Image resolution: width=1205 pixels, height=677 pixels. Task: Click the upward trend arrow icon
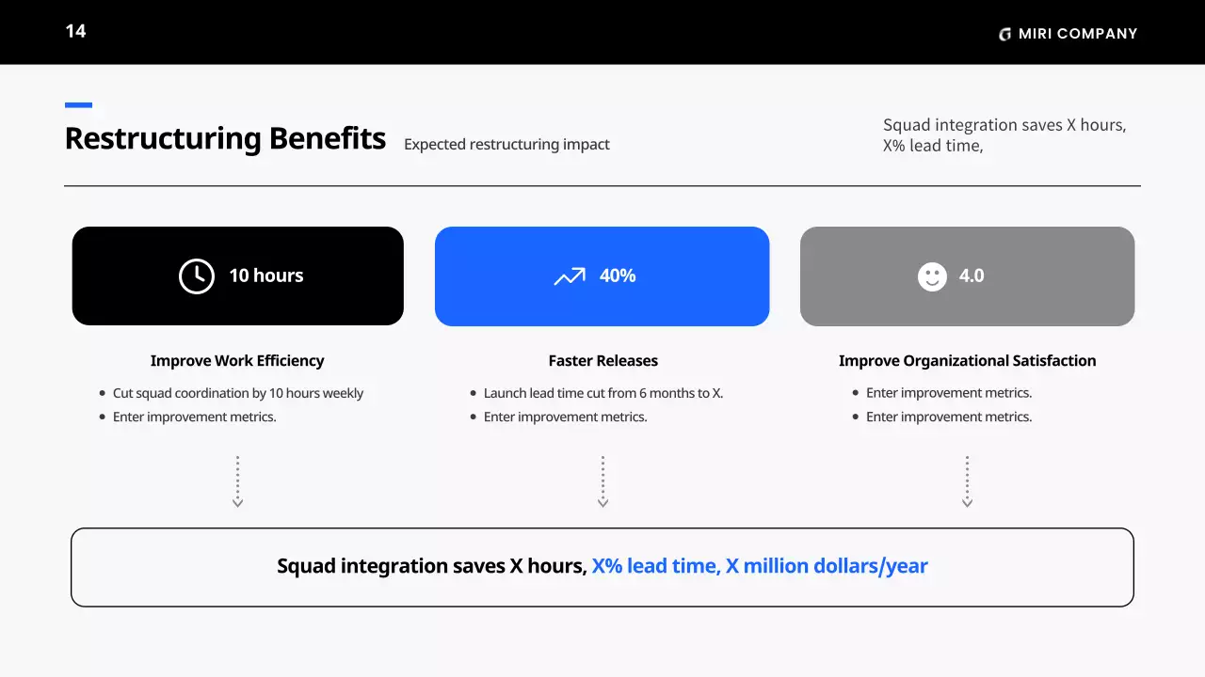(x=570, y=276)
